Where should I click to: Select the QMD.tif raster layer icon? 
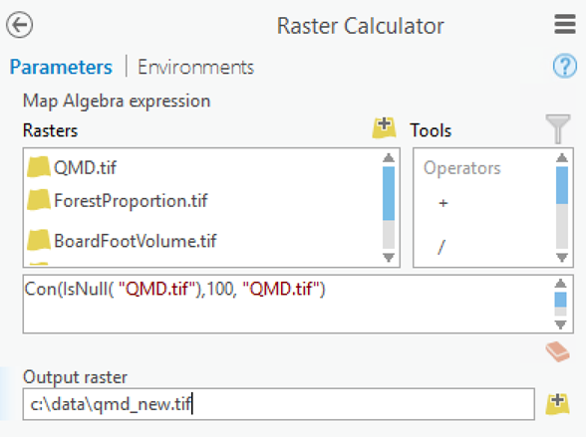tap(39, 167)
